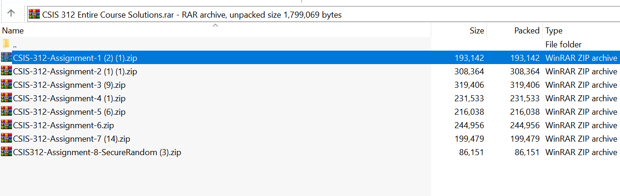Click the Assignment-3 ZIP archive icon

coord(6,85)
